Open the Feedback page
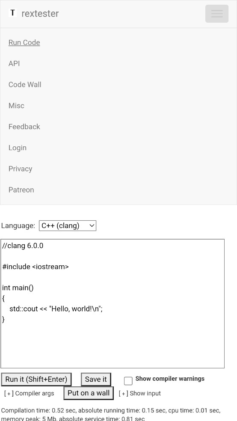The height and width of the screenshot is (421, 237). point(24,127)
